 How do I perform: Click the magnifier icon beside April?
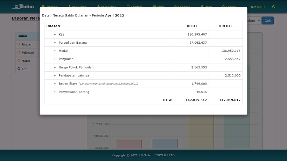pyautogui.click(x=19, y=69)
